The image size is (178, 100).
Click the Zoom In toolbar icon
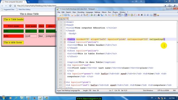pyautogui.click(x=106, y=15)
